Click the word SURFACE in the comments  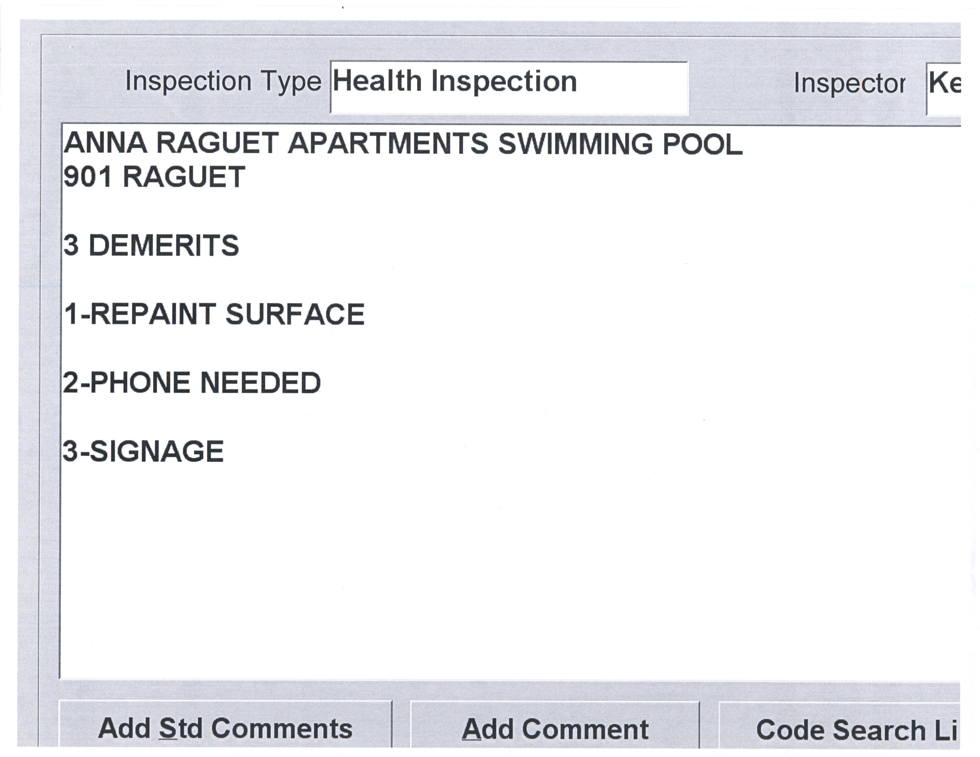pos(295,314)
